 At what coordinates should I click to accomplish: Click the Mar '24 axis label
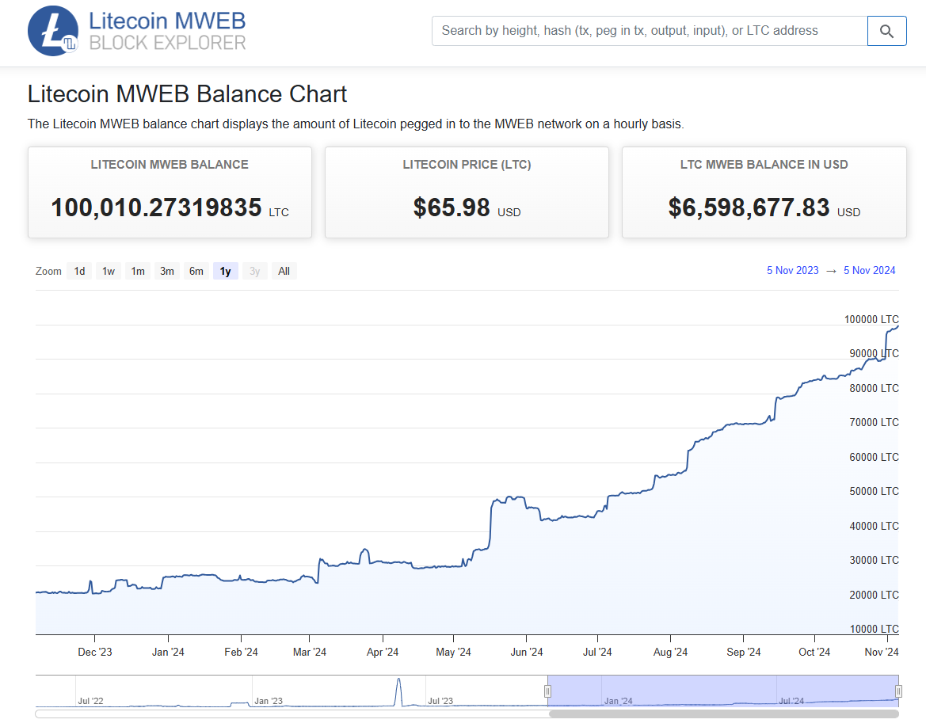[310, 652]
